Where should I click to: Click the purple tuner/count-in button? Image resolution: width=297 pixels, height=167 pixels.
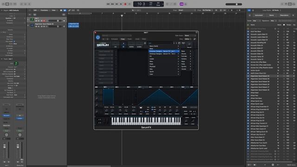pyautogui.click(x=181, y=4)
